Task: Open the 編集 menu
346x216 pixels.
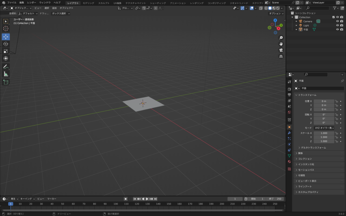Action: point(22,3)
